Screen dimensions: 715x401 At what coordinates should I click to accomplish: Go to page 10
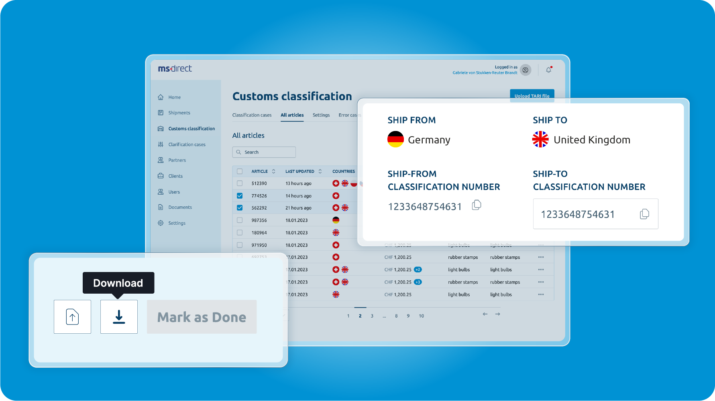click(422, 316)
